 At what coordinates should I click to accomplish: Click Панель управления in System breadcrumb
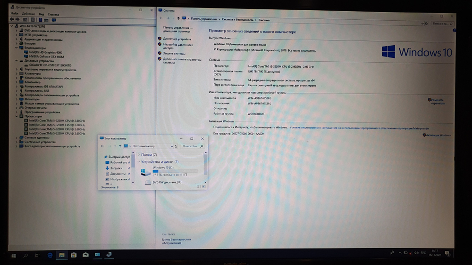point(203,19)
